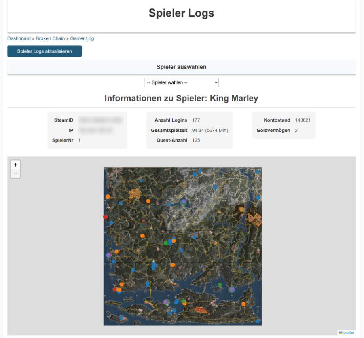Click Quest-Anzahl value 125
This screenshot has width=364, height=338.
click(x=196, y=140)
